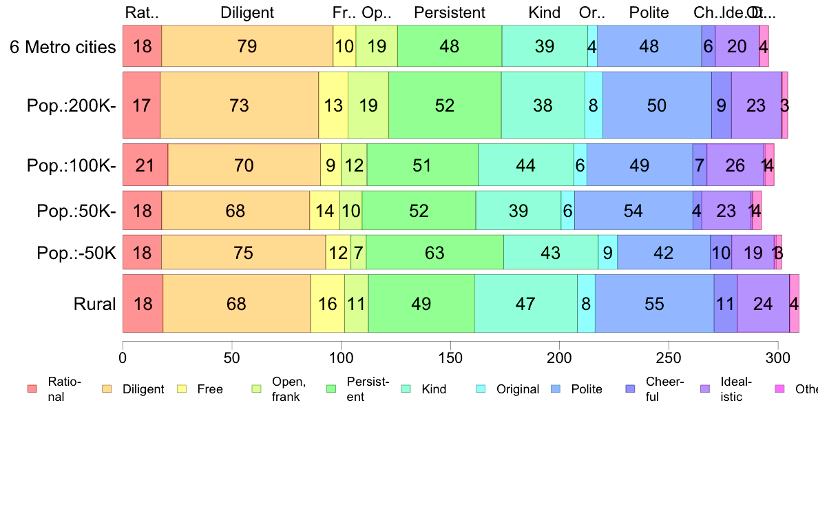The width and height of the screenshot is (818, 507).
Task: Select the Persistent green legend swatch
Action: coord(331,389)
